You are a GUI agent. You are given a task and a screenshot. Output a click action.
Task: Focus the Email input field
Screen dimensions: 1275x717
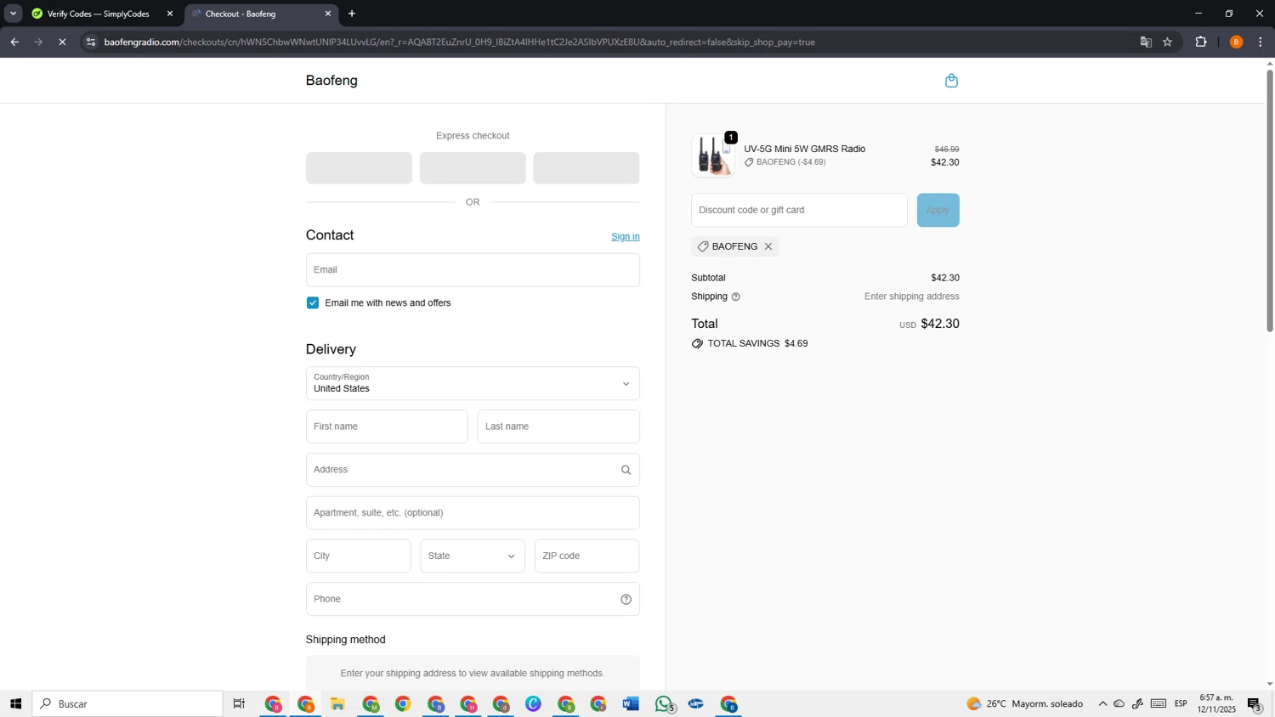(x=473, y=270)
